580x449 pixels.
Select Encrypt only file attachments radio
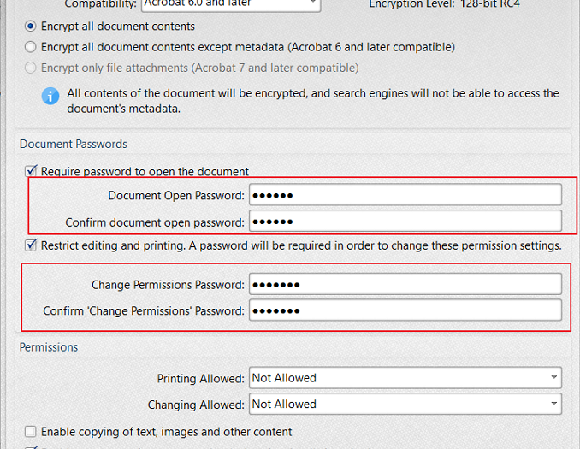click(x=32, y=68)
